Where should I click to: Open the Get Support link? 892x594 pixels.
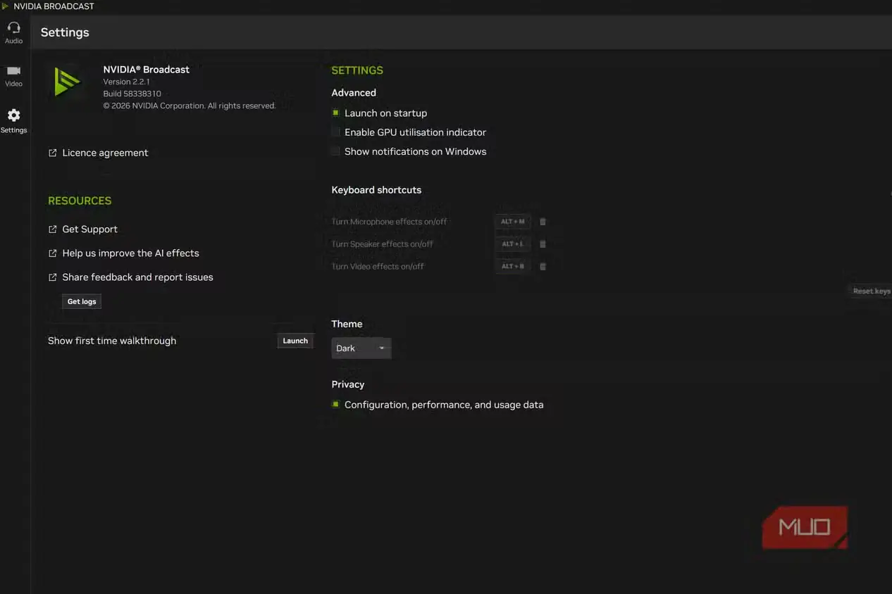pos(89,229)
